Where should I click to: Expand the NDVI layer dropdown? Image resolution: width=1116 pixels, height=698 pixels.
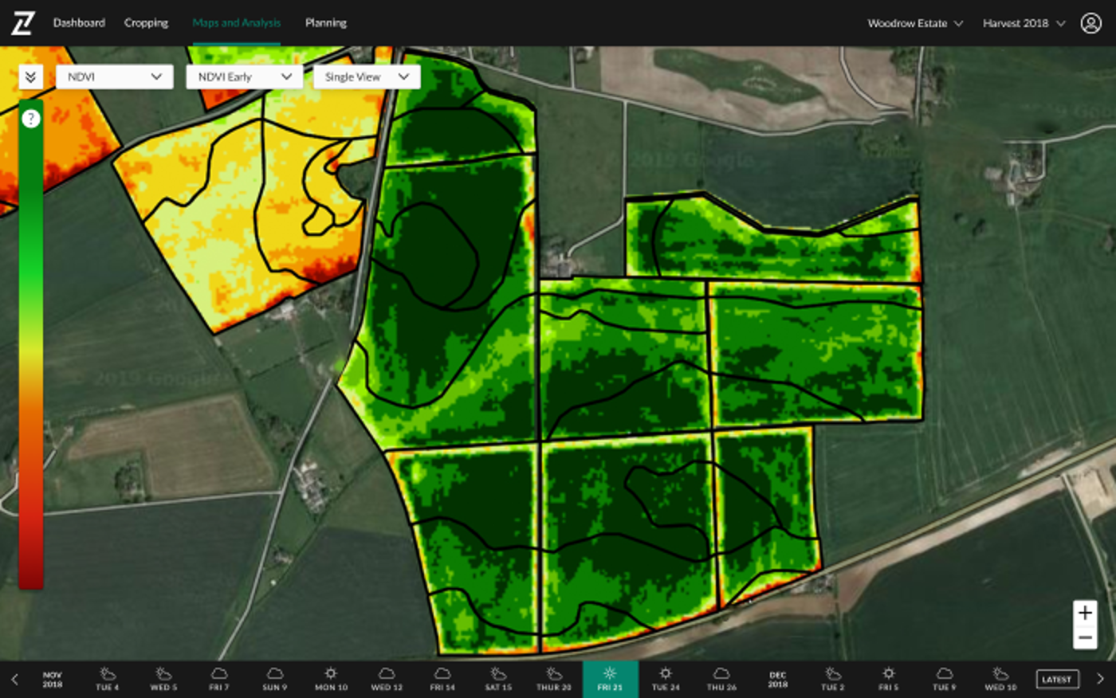(115, 76)
